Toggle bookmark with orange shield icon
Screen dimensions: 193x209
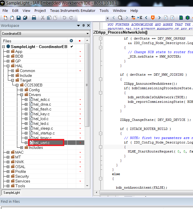(153, 18)
